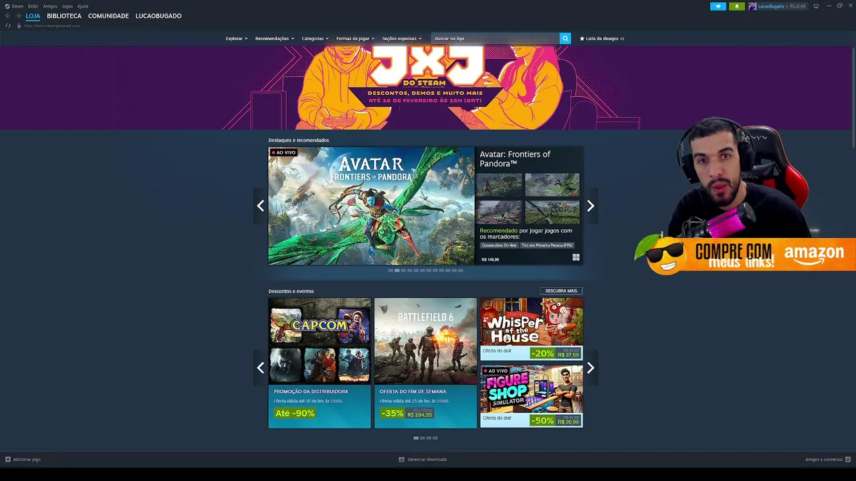This screenshot has height=481, width=856.
Task: View the bottom-right Avatar screenshot thumbnail
Action: coord(552,212)
